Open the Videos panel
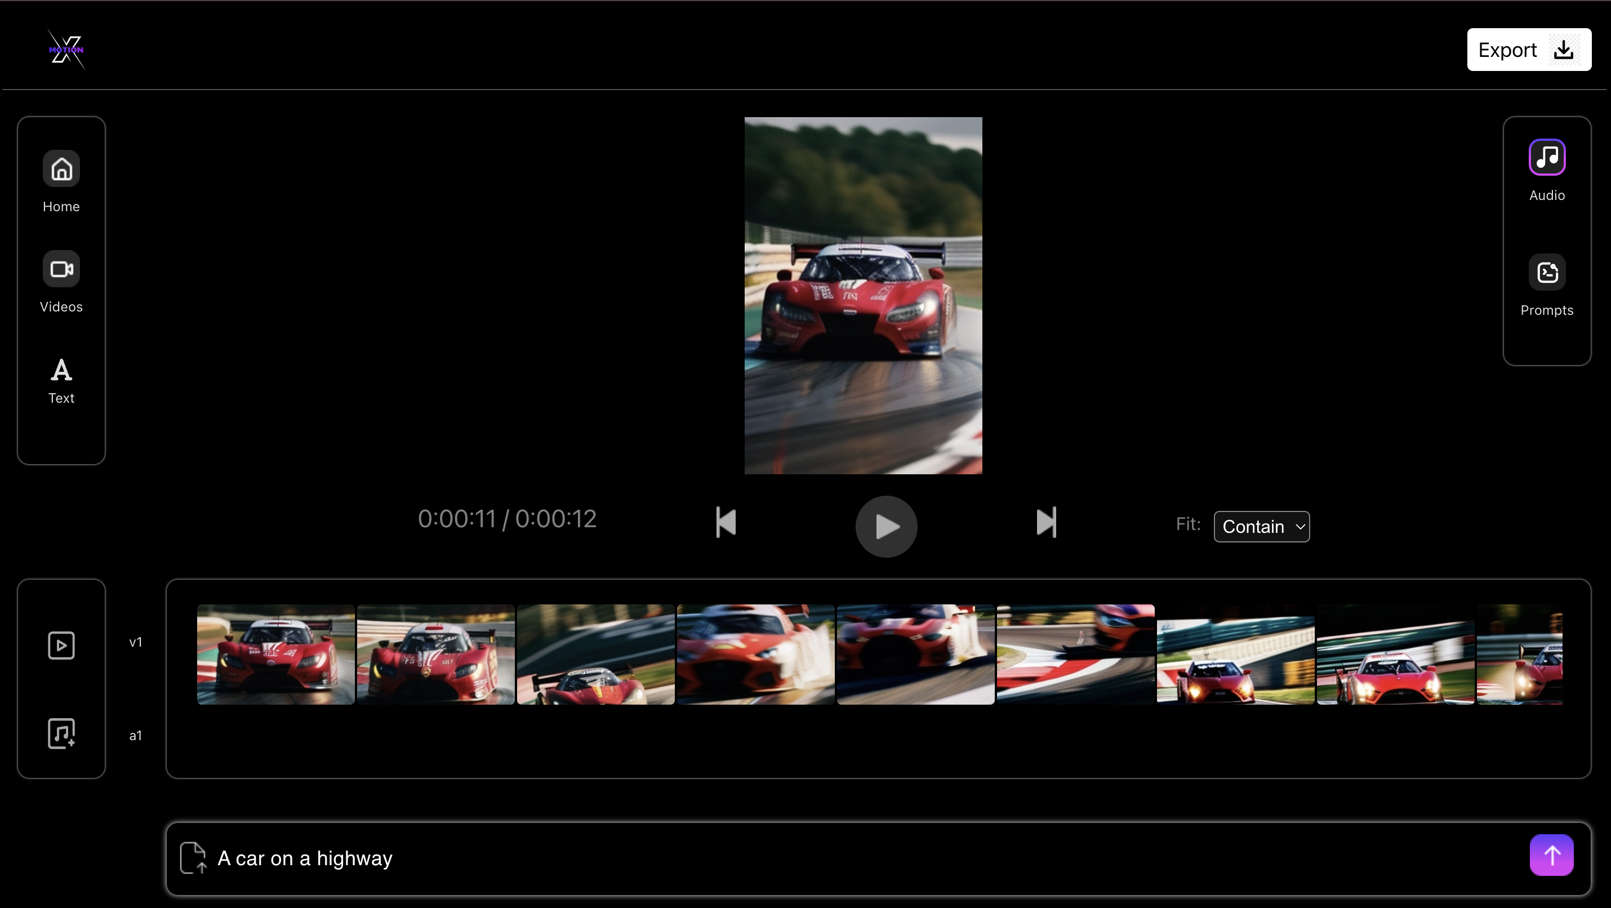The height and width of the screenshot is (908, 1611). (61, 269)
